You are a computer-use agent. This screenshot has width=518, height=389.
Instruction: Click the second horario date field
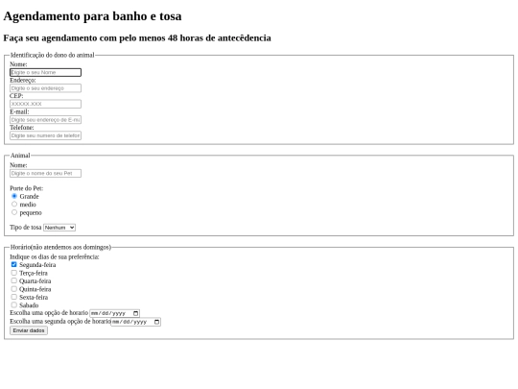pos(136,322)
